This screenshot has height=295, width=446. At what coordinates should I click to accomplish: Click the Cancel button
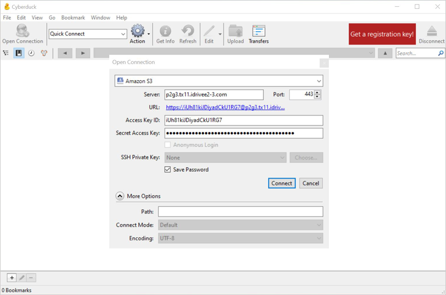coord(311,183)
